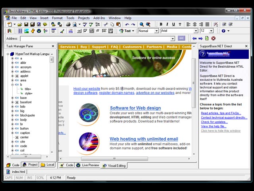The image size is (254, 191).
Task: Switch to the Live Preview tab
Action: 88,165
